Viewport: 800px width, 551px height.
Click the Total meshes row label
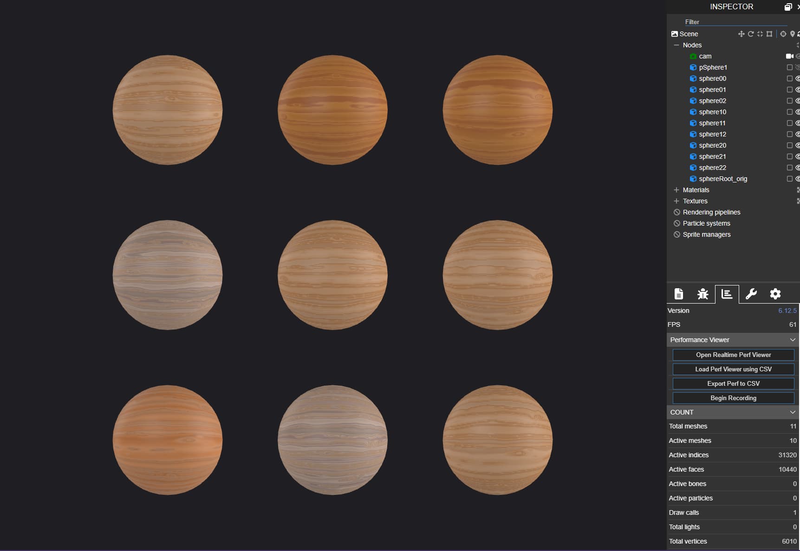[x=688, y=426]
